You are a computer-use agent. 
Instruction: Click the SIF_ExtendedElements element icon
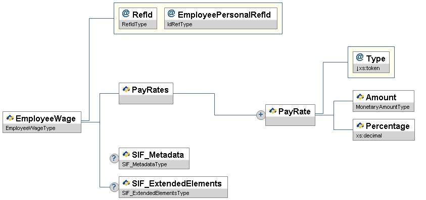pyautogui.click(x=126, y=183)
